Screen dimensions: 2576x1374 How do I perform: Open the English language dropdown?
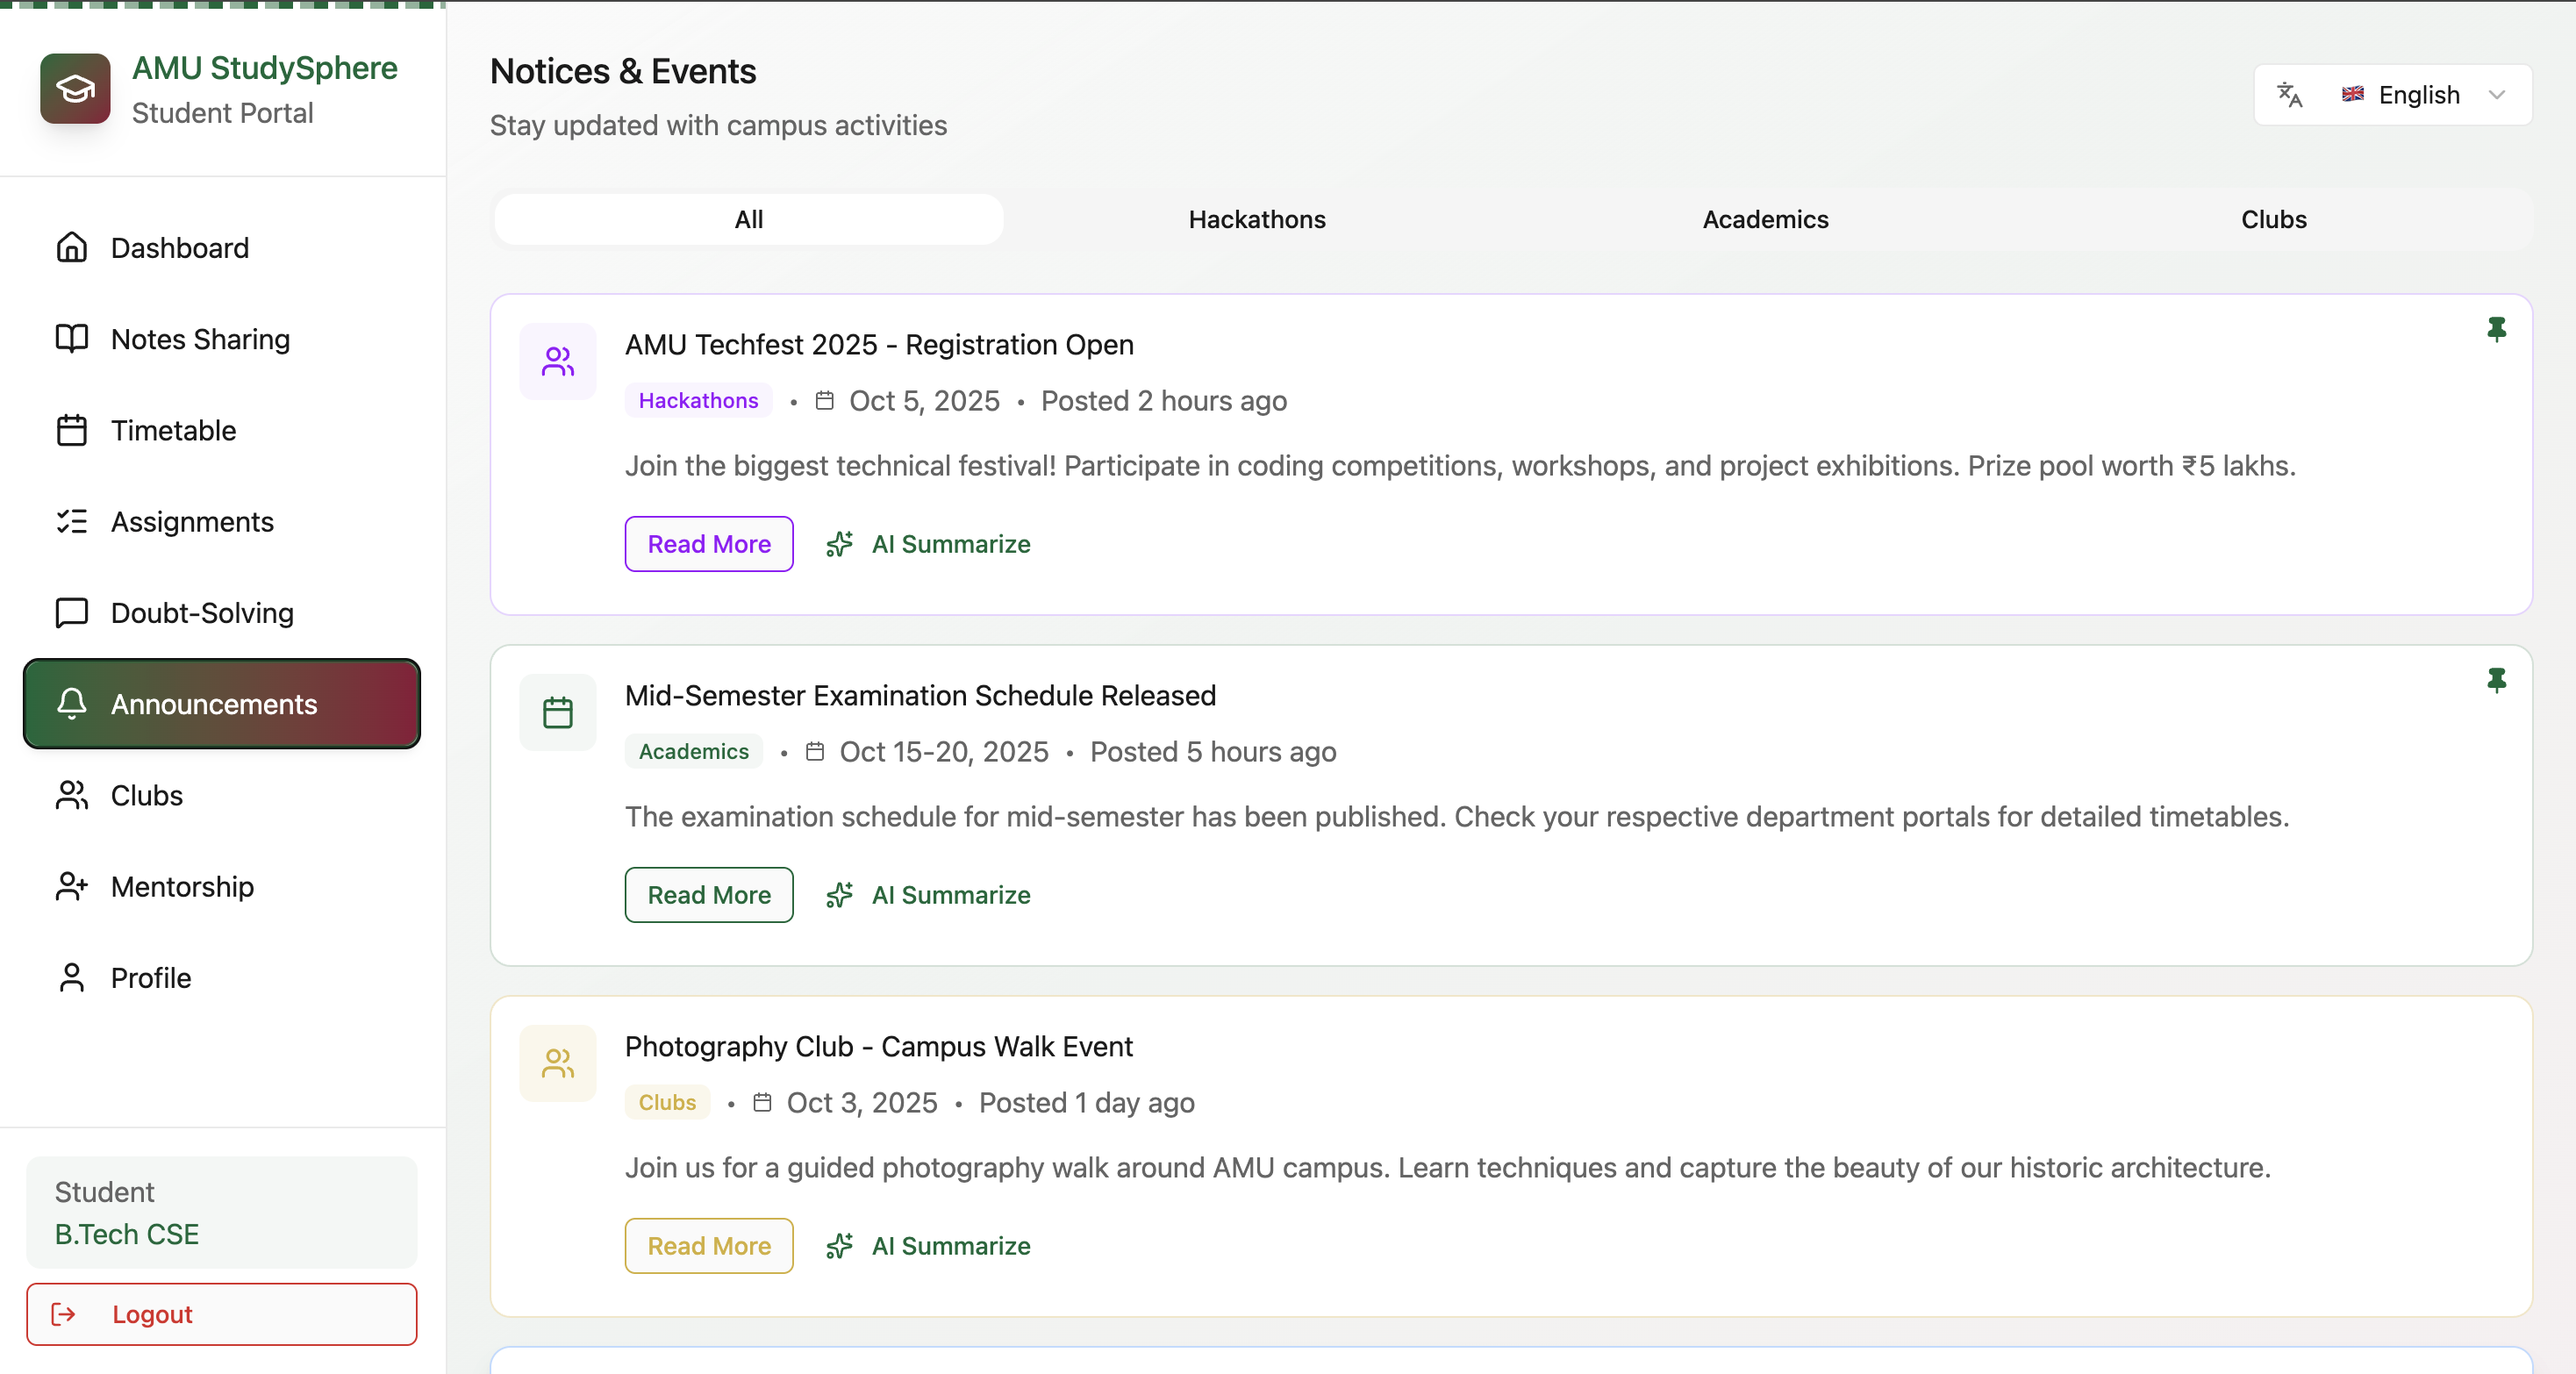tap(2418, 95)
